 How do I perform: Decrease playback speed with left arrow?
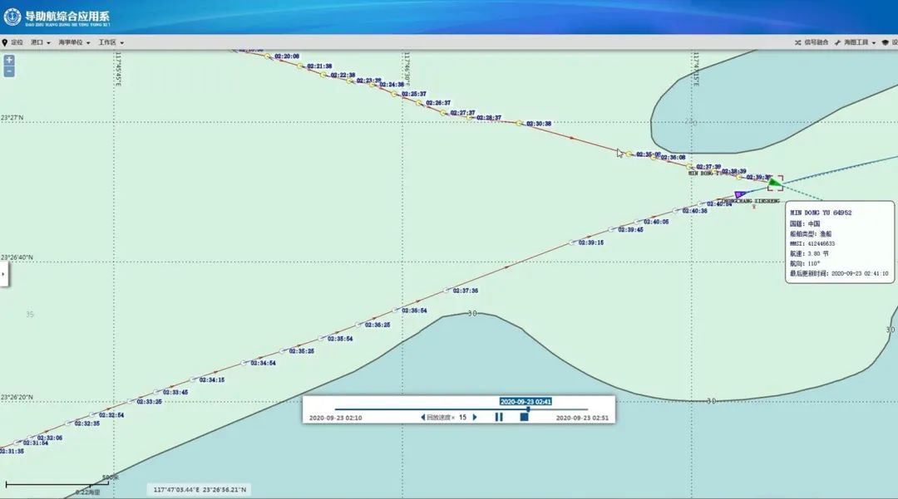pyautogui.click(x=422, y=418)
